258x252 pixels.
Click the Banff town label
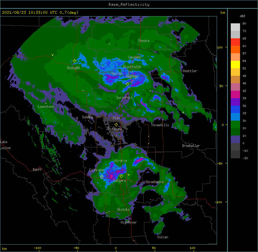(37, 170)
